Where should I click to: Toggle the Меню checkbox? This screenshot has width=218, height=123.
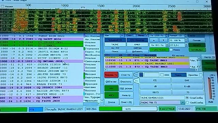click(x=147, y=36)
